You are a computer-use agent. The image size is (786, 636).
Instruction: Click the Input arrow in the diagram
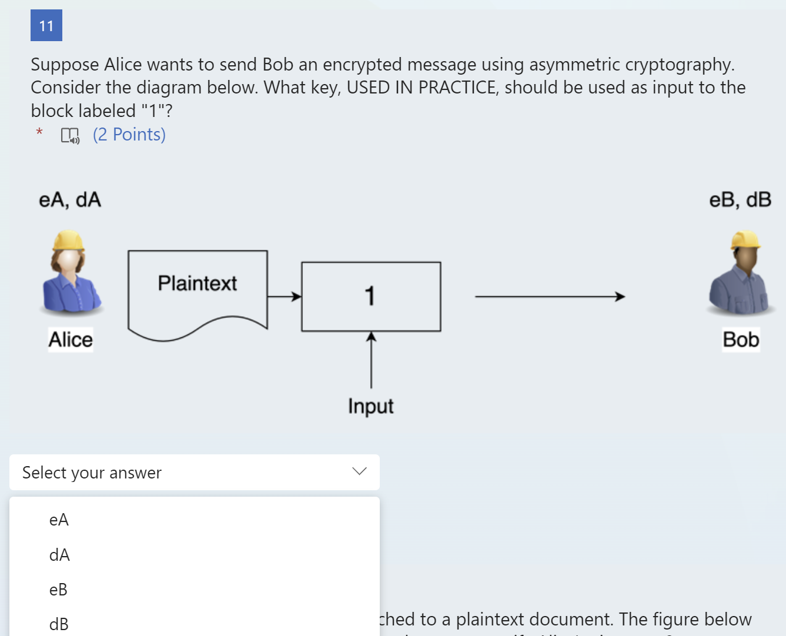click(x=370, y=364)
